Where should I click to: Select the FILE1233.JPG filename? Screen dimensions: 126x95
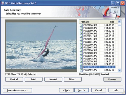[90, 28]
